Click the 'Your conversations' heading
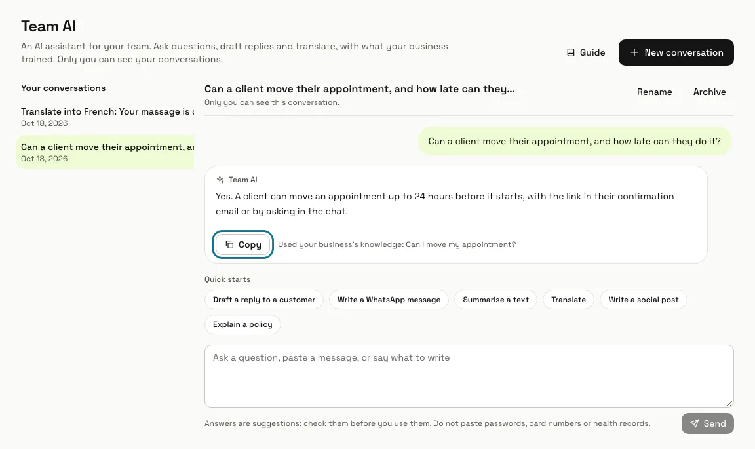 (x=63, y=88)
